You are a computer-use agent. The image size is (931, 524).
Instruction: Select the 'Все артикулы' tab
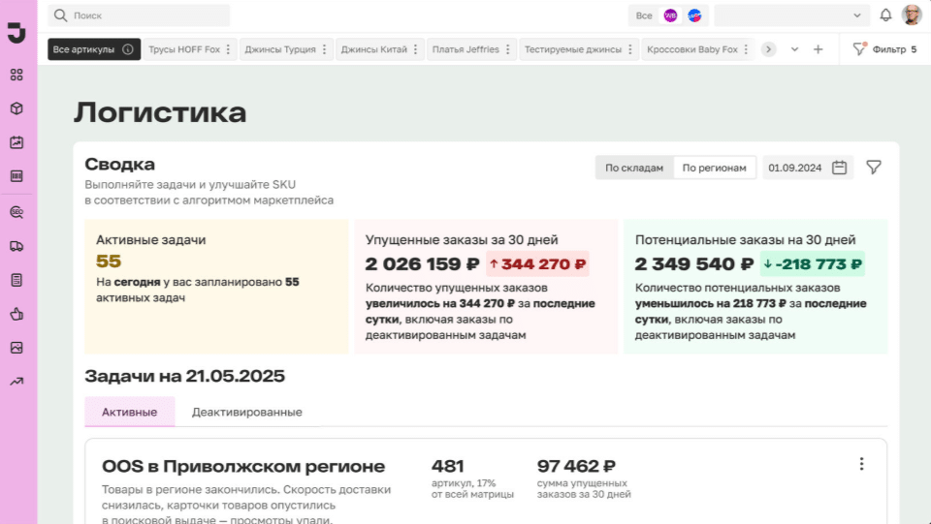click(x=94, y=49)
